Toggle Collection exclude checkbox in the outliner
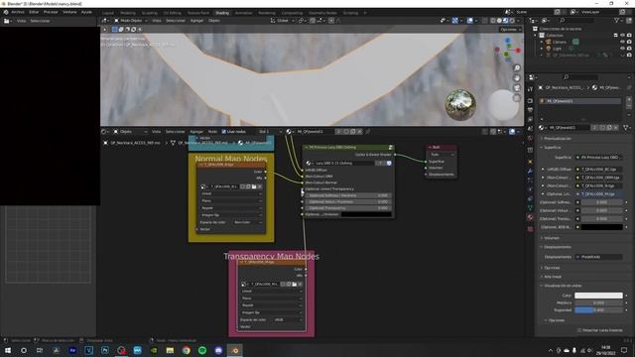This screenshot has width=635, height=357. pyautogui.click(x=616, y=36)
